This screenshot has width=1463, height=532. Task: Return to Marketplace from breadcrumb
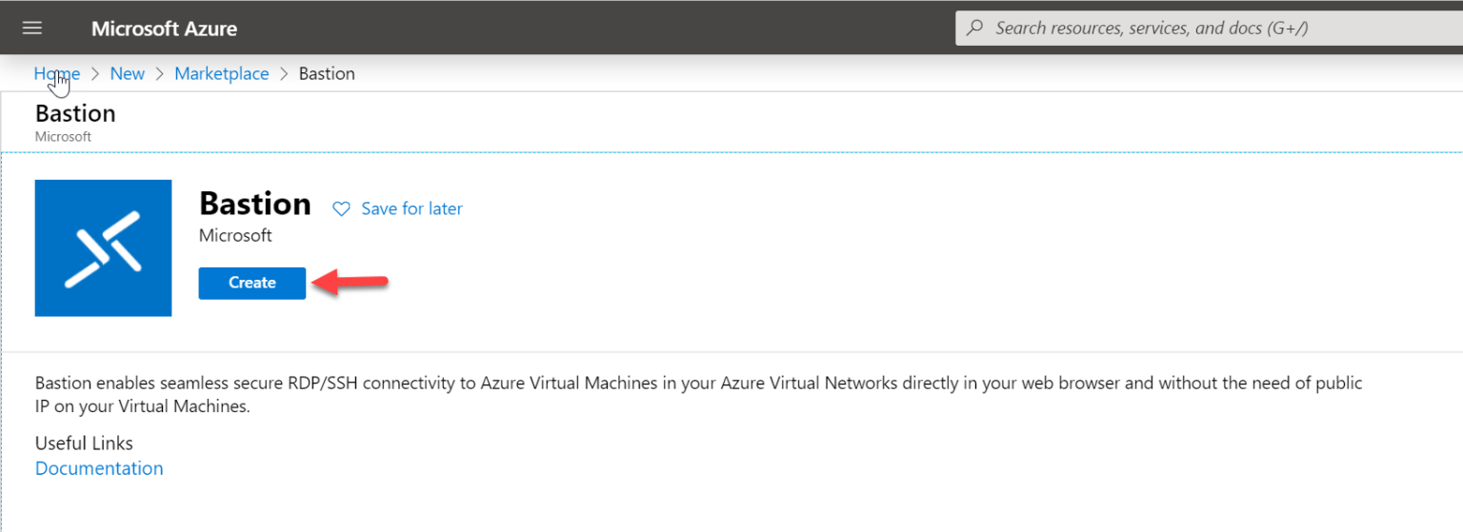(x=221, y=73)
